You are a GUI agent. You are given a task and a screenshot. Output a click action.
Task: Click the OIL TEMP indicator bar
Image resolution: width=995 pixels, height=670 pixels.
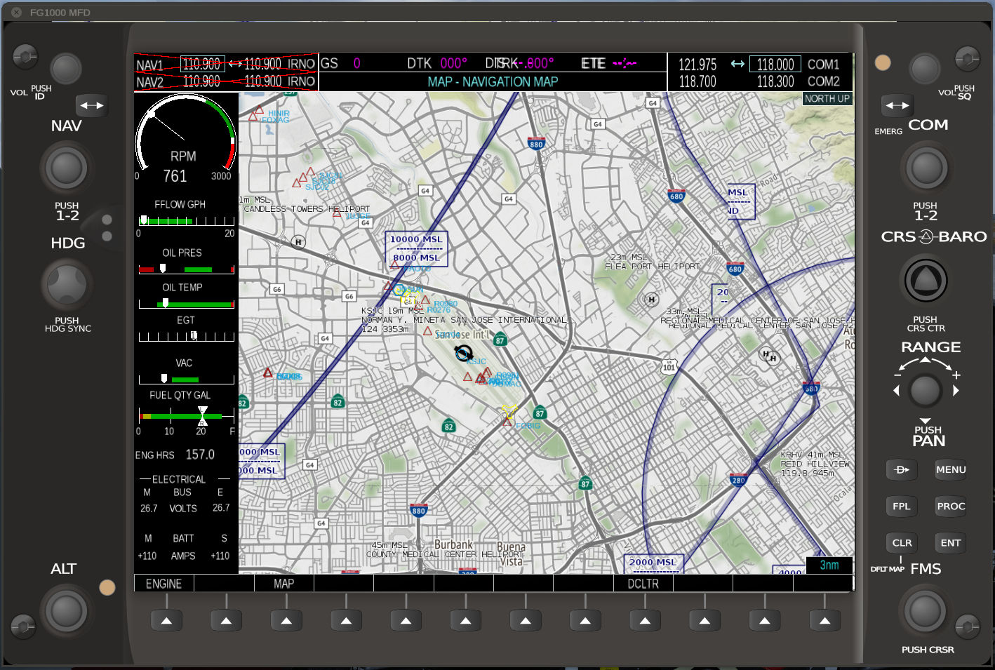[186, 304]
